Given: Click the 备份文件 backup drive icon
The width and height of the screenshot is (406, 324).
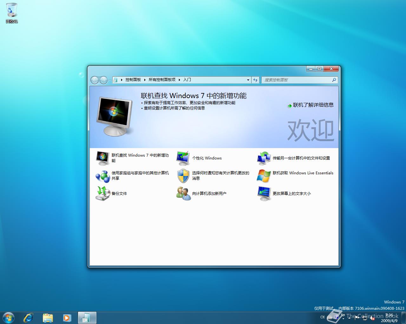Looking at the screenshot, I should coord(103,193).
